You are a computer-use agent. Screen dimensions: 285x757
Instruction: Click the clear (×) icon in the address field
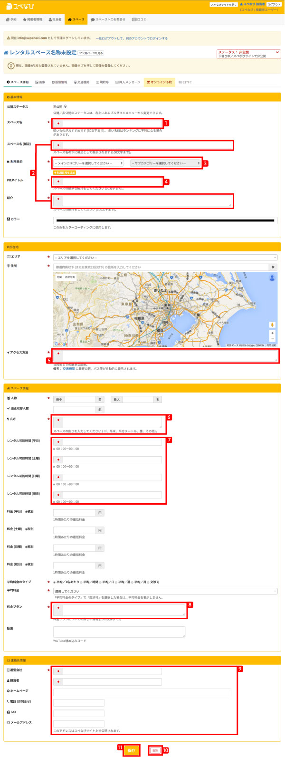click(x=273, y=267)
